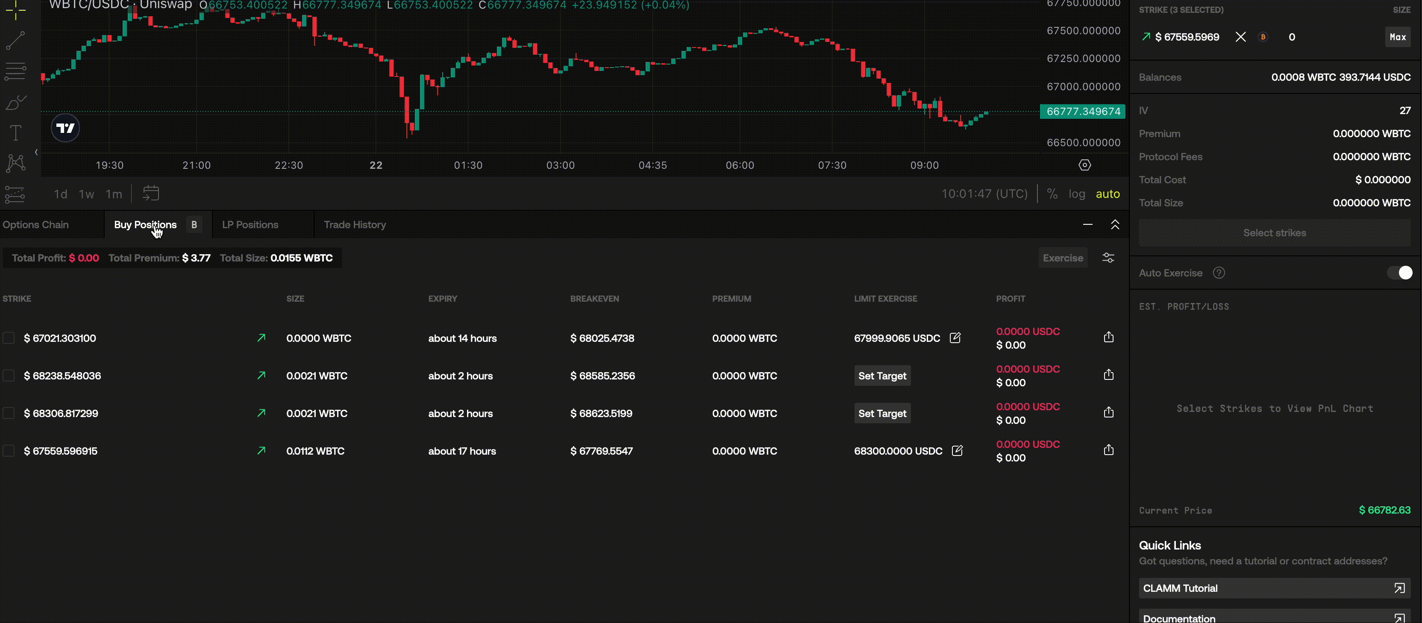1422x623 pixels.
Task: Set chart range to 1d
Action: point(60,194)
